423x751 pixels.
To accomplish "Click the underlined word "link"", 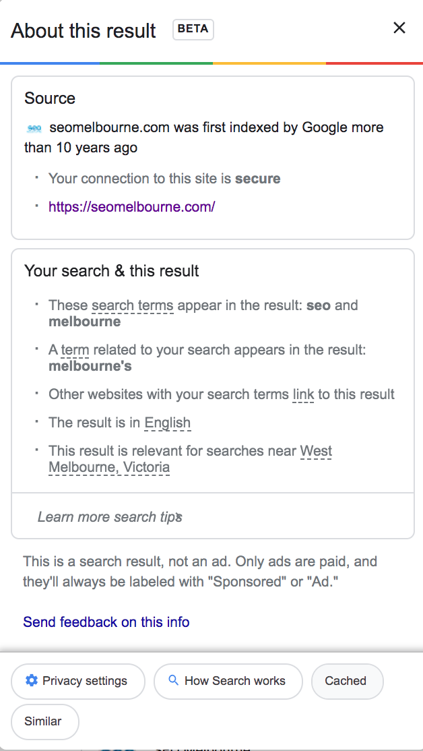I will 303,394.
